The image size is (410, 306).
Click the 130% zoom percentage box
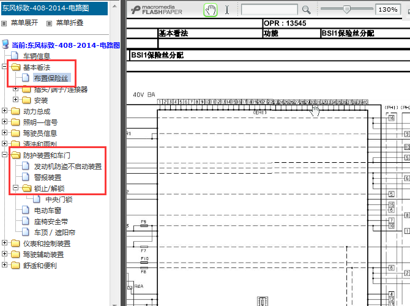pos(388,9)
